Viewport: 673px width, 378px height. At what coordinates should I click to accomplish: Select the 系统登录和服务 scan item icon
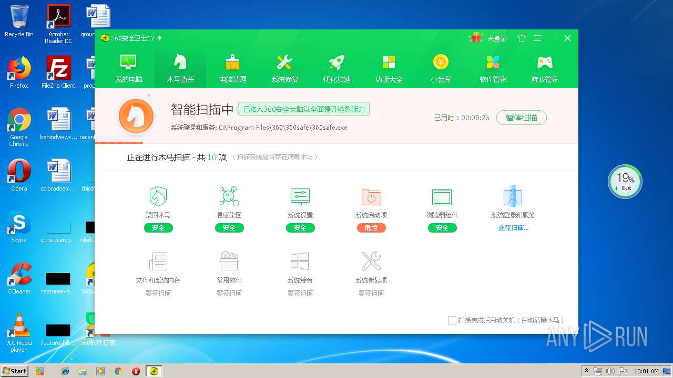[x=513, y=196]
